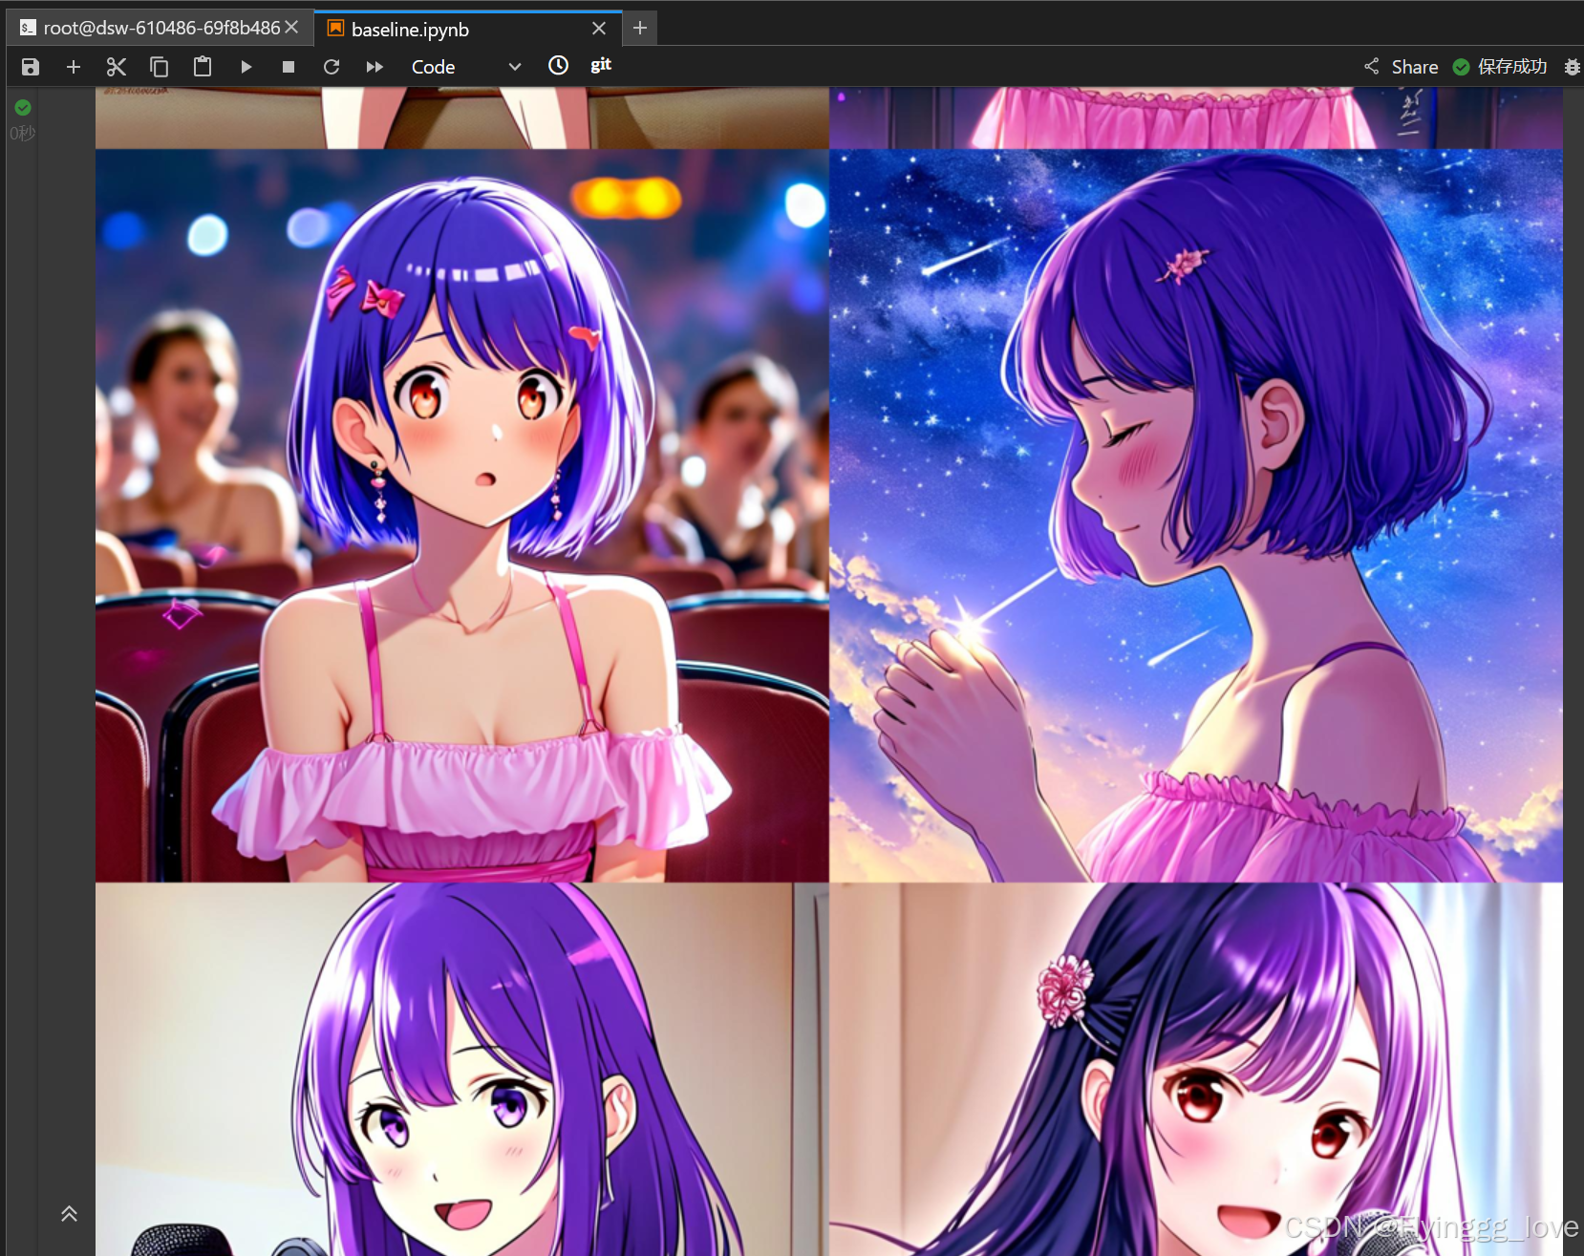Click the blue-haired girl in theater image
Viewport: 1584px width, 1256px height.
click(461, 516)
